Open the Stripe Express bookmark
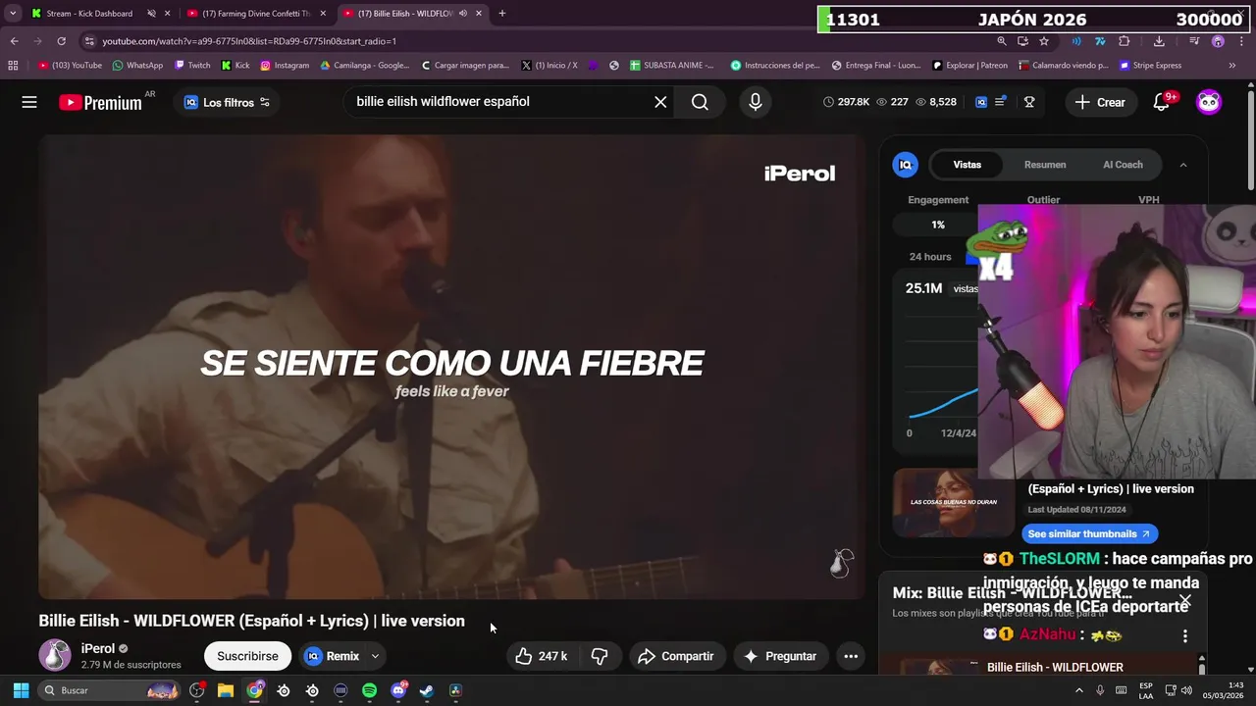Screen dimensions: 1256x706 pos(1151,66)
